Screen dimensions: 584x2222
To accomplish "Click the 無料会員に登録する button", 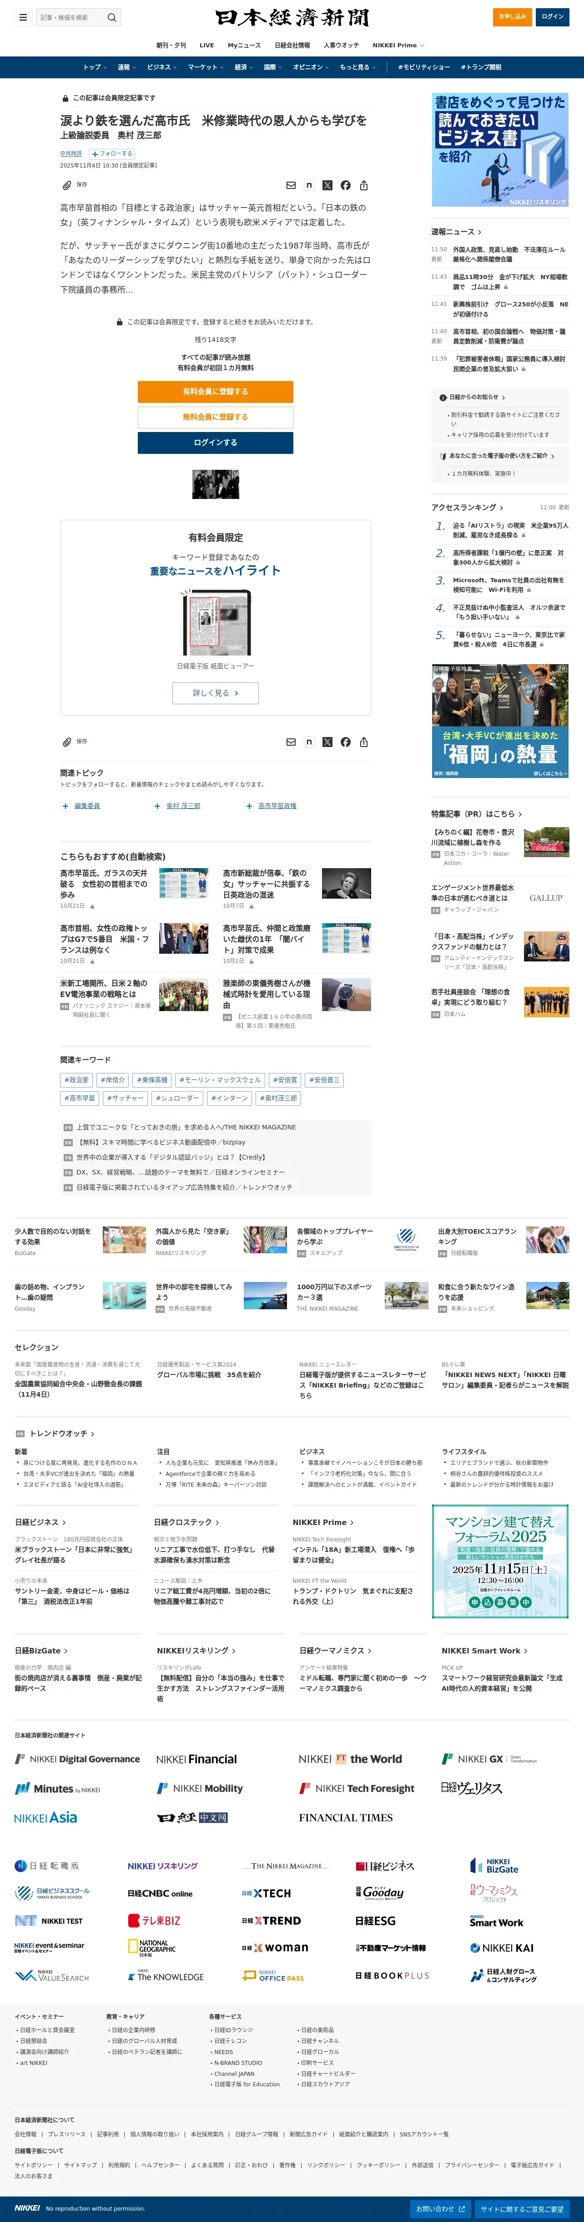I will [215, 417].
